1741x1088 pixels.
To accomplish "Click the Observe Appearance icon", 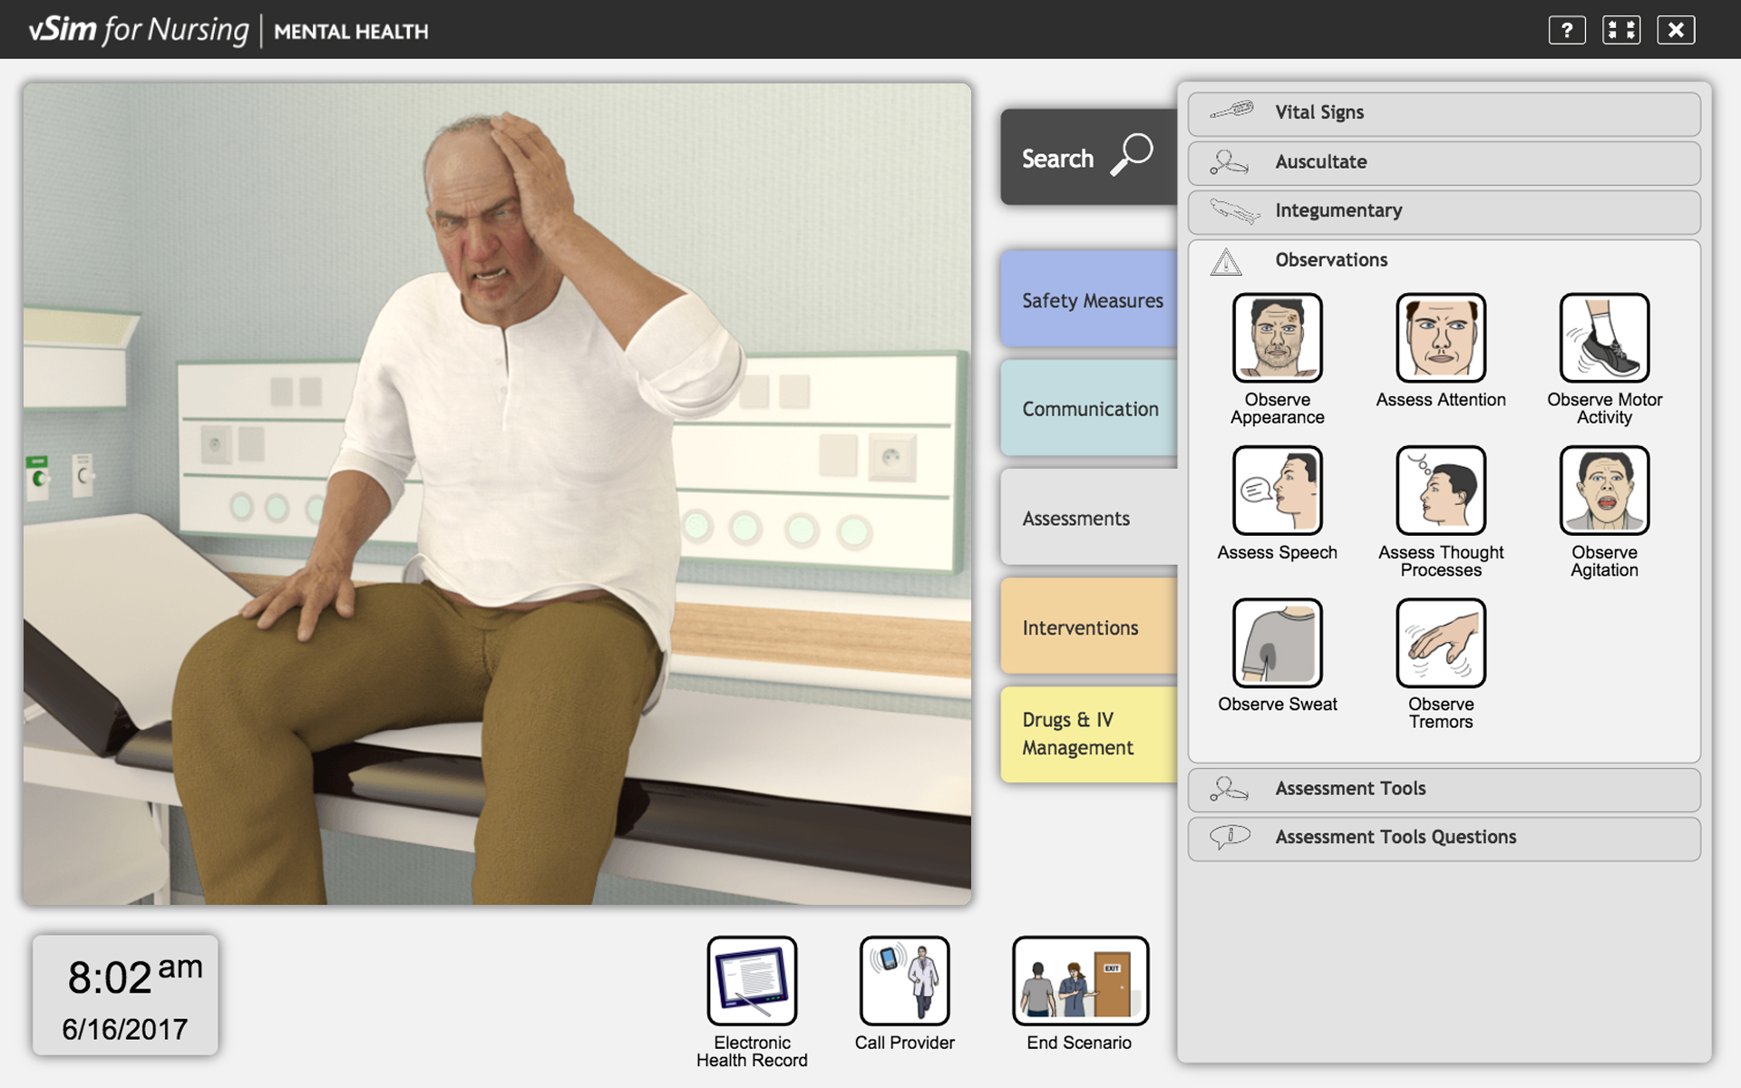I will (1277, 338).
